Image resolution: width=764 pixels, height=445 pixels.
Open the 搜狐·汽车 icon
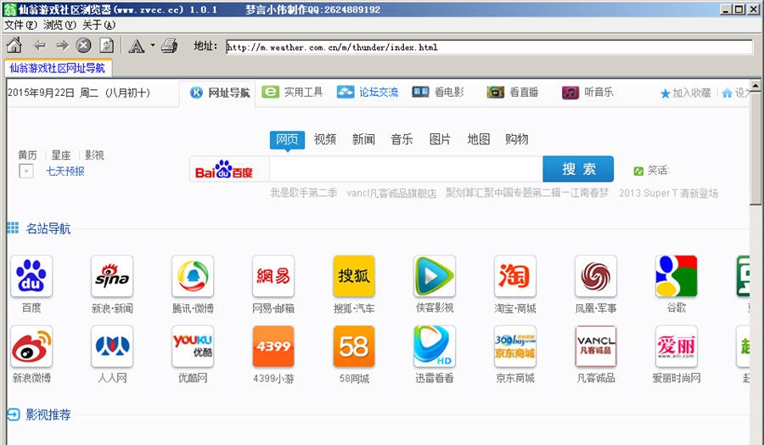[x=354, y=276]
